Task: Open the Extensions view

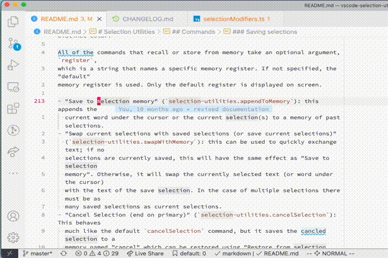Action: click(x=13, y=108)
